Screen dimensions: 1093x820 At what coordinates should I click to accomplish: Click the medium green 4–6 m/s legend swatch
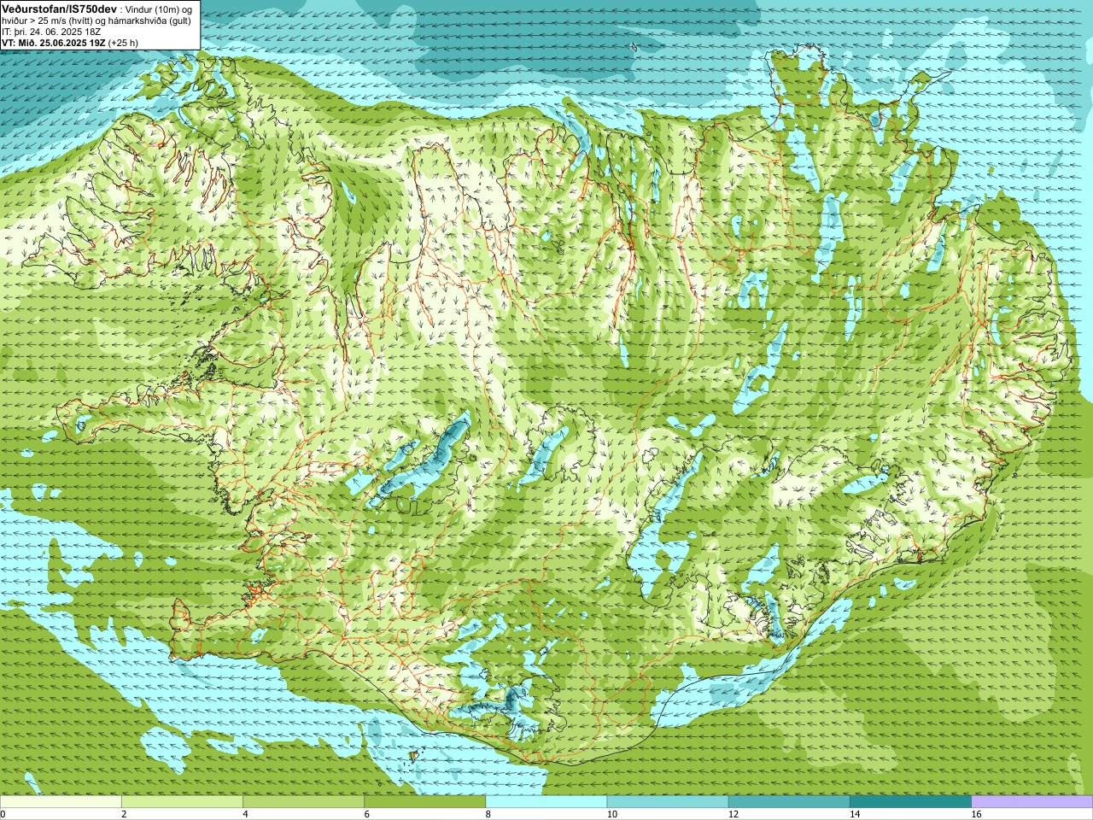[303, 802]
